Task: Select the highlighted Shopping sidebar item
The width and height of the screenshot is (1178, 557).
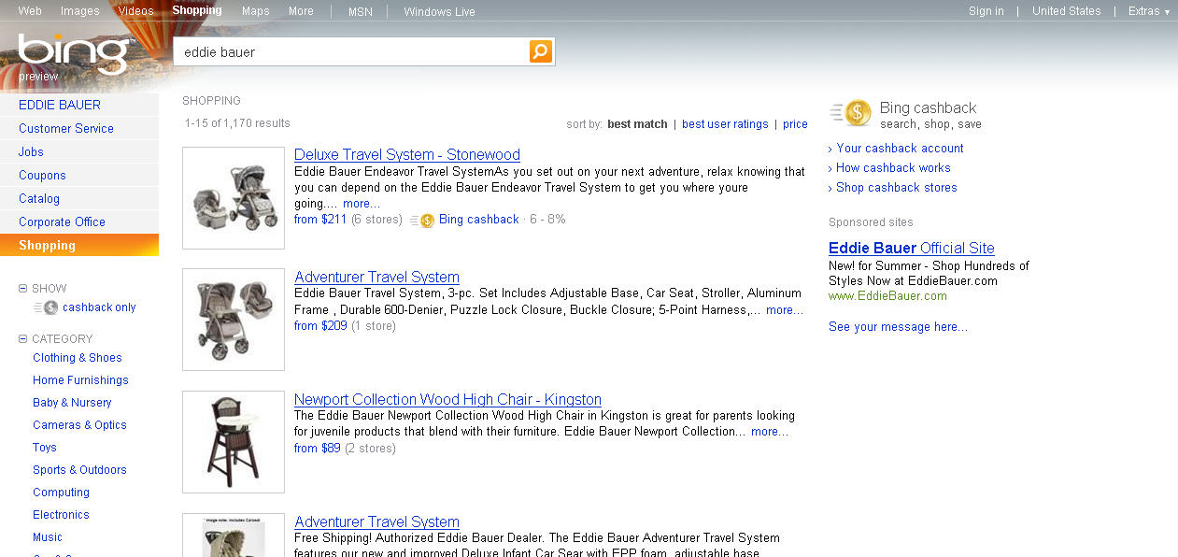Action: (x=79, y=245)
